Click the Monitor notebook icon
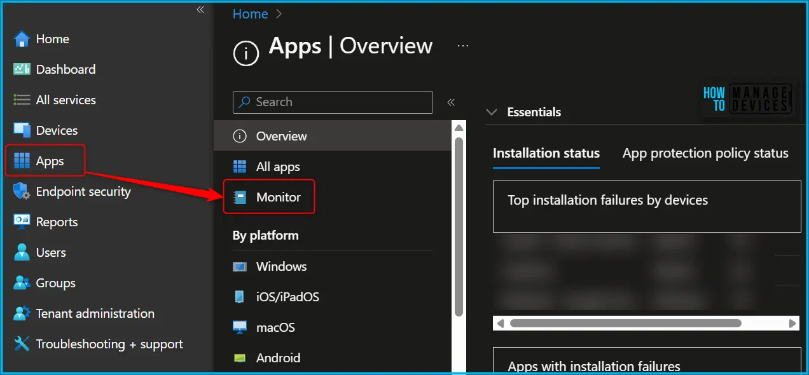Image resolution: width=809 pixels, height=375 pixels. tap(240, 197)
